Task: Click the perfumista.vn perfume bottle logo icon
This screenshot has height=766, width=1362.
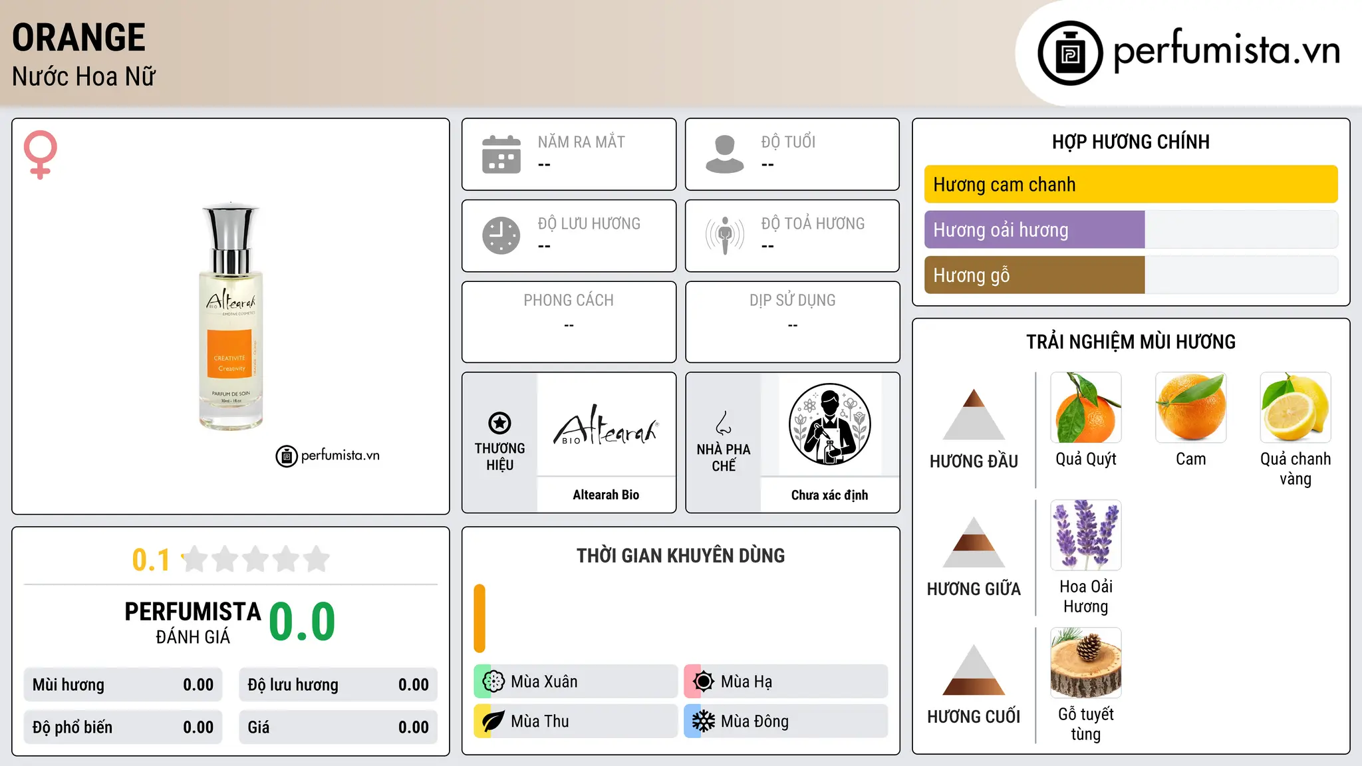Action: tap(1070, 53)
